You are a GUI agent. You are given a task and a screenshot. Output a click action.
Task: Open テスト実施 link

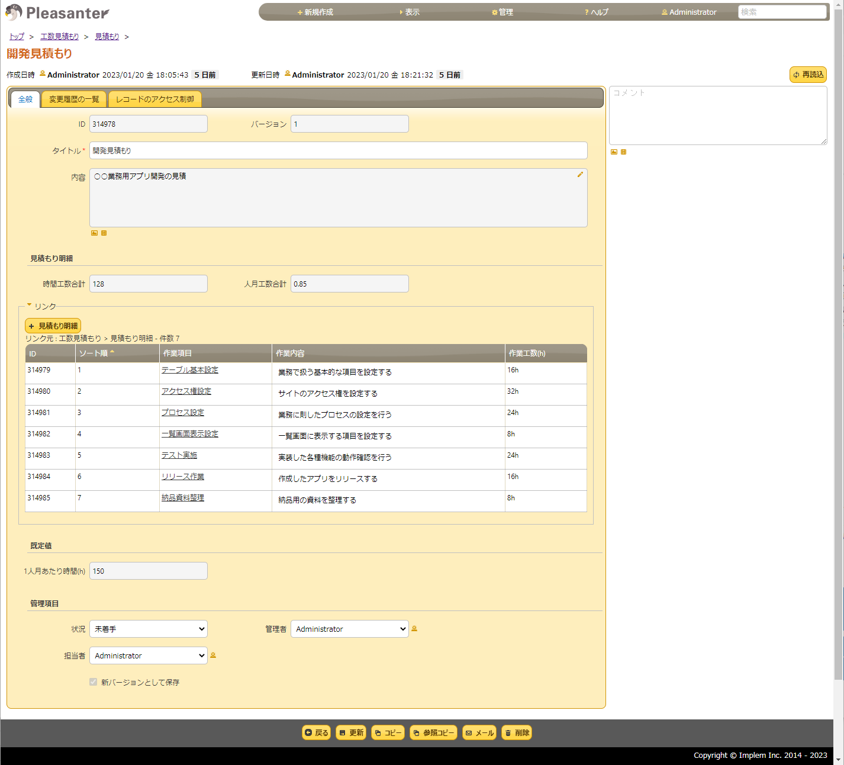(x=179, y=455)
